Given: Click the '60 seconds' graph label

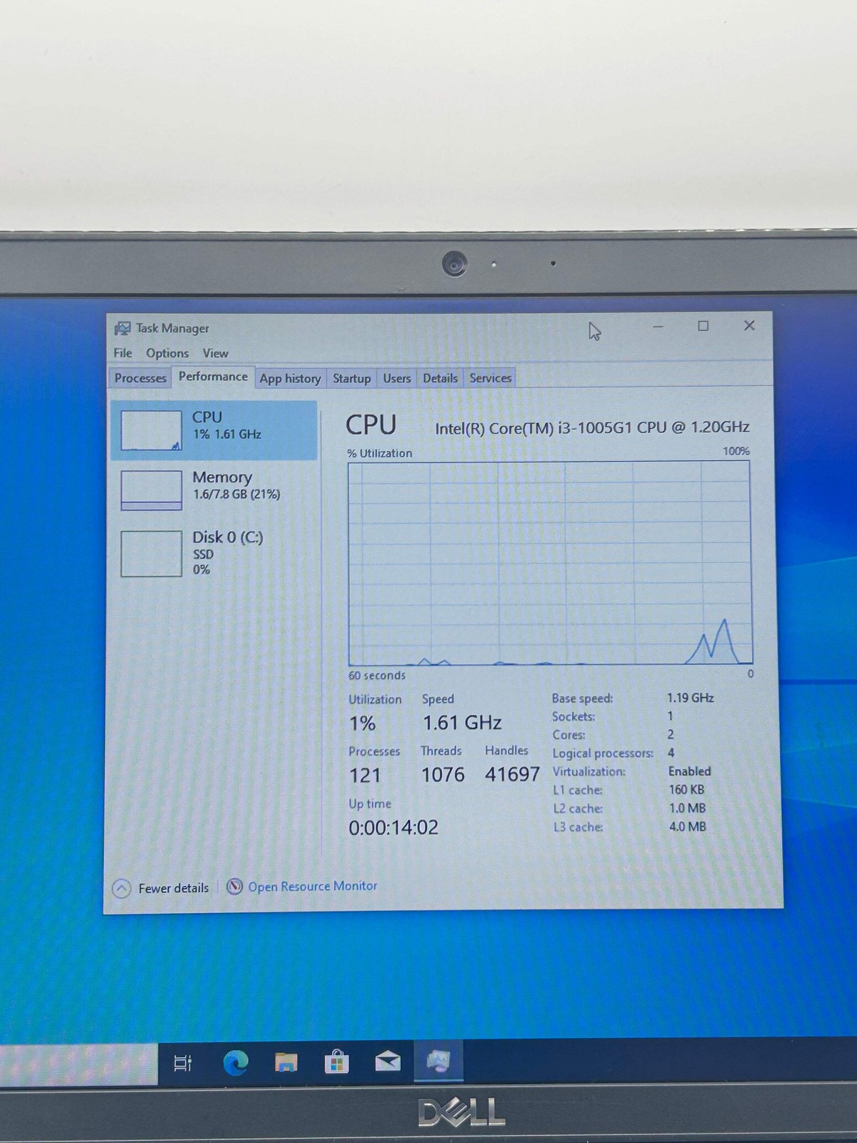Looking at the screenshot, I should (377, 675).
